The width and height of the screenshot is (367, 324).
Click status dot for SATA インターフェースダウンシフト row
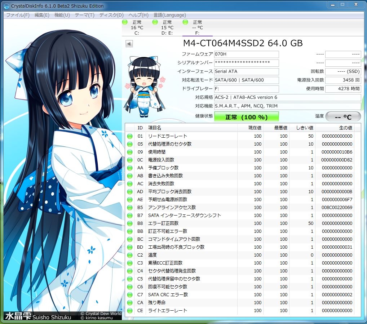coord(130,216)
